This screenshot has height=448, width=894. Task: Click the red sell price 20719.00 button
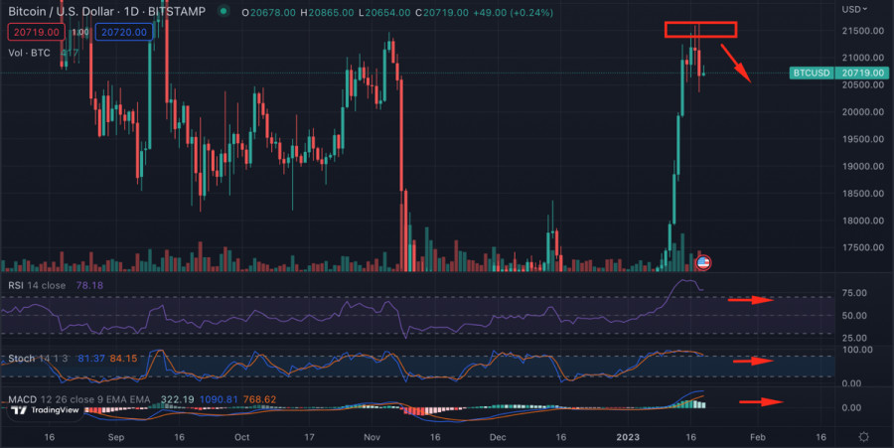36,32
